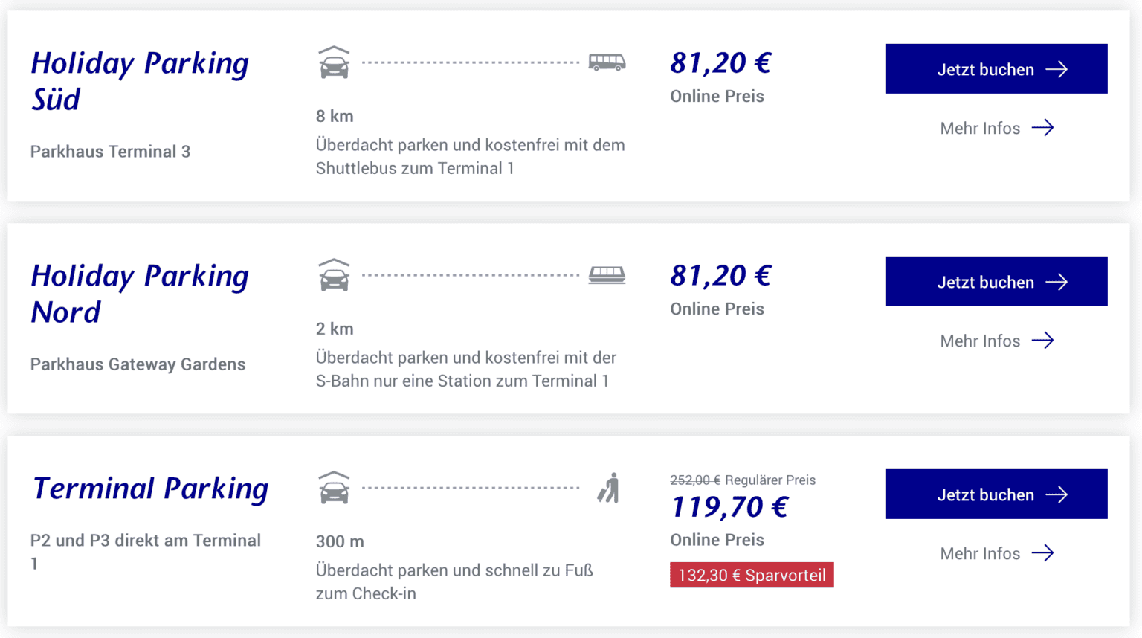Viewport: 1142px width, 638px height.
Task: Click the S-Bahn train icon near 2 km
Action: point(605,275)
